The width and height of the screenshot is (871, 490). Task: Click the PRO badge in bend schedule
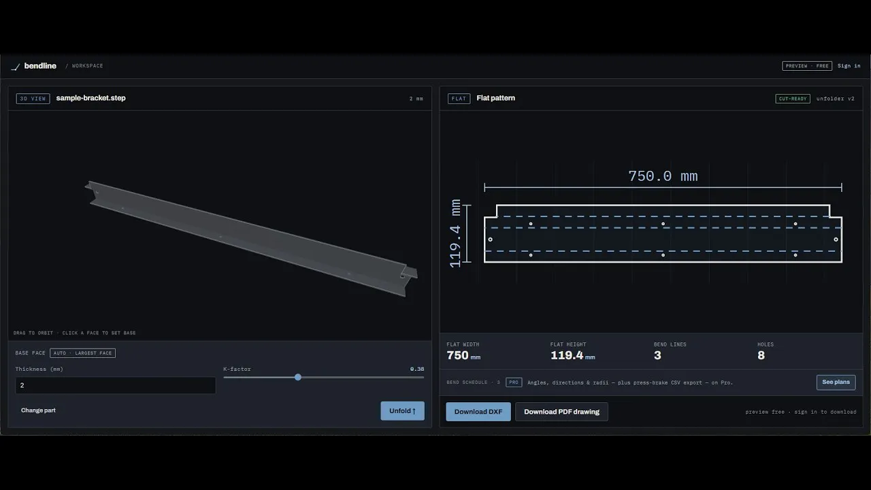[x=514, y=382]
